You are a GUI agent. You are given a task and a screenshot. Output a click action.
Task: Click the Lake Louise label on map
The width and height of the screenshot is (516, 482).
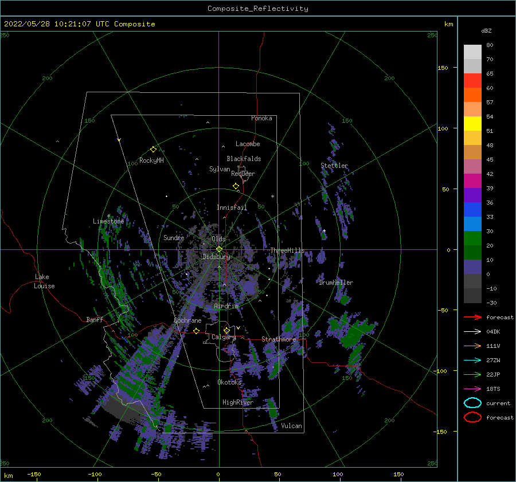coord(45,281)
